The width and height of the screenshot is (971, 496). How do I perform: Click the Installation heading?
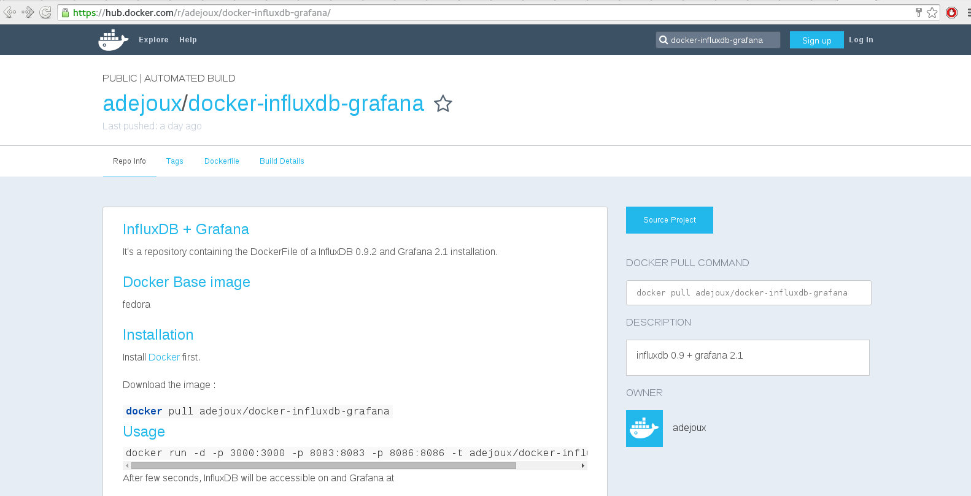pyautogui.click(x=158, y=335)
